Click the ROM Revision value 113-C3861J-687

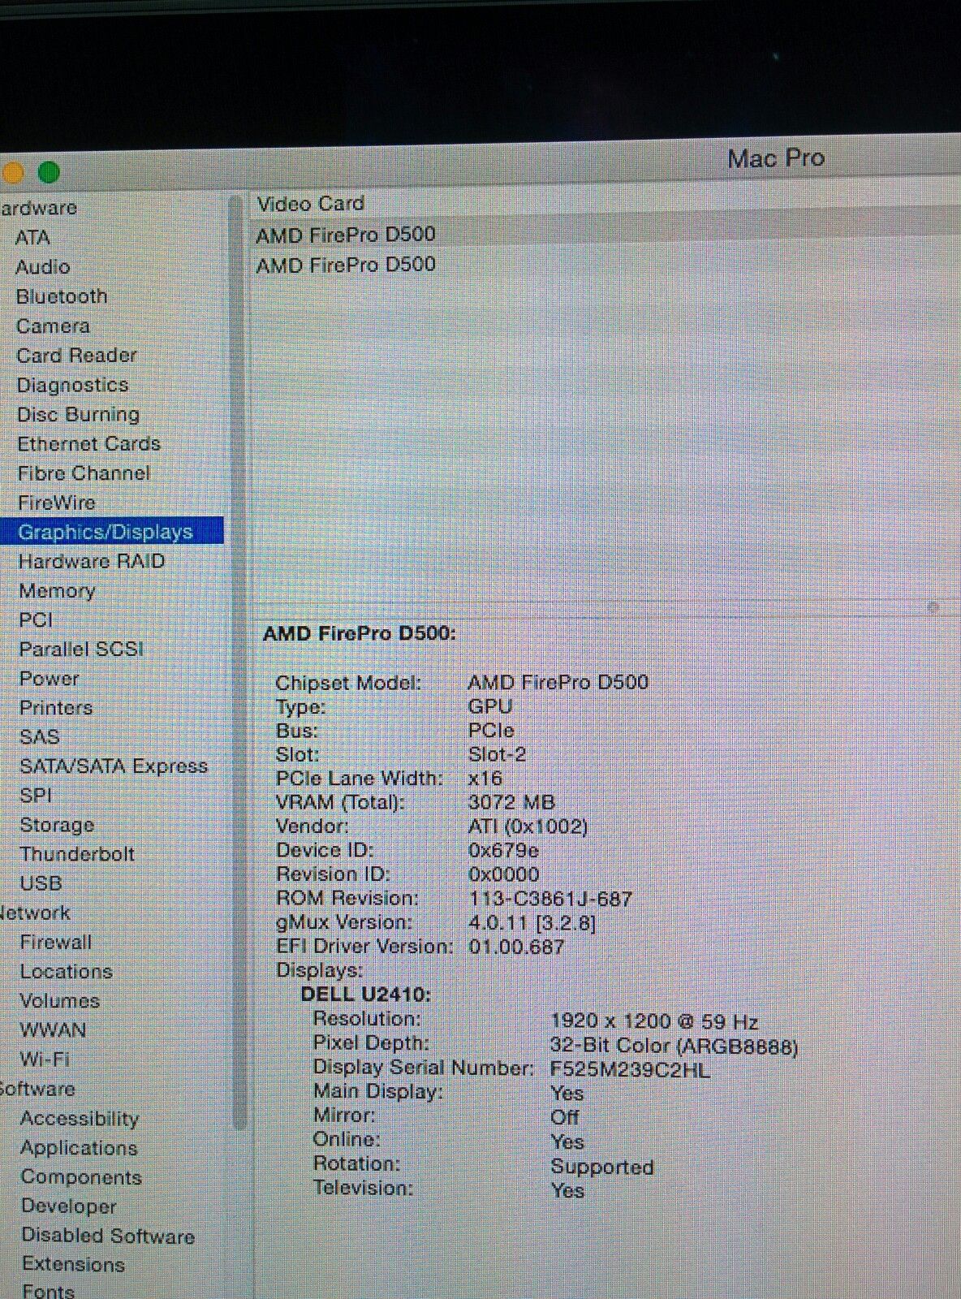coord(550,900)
